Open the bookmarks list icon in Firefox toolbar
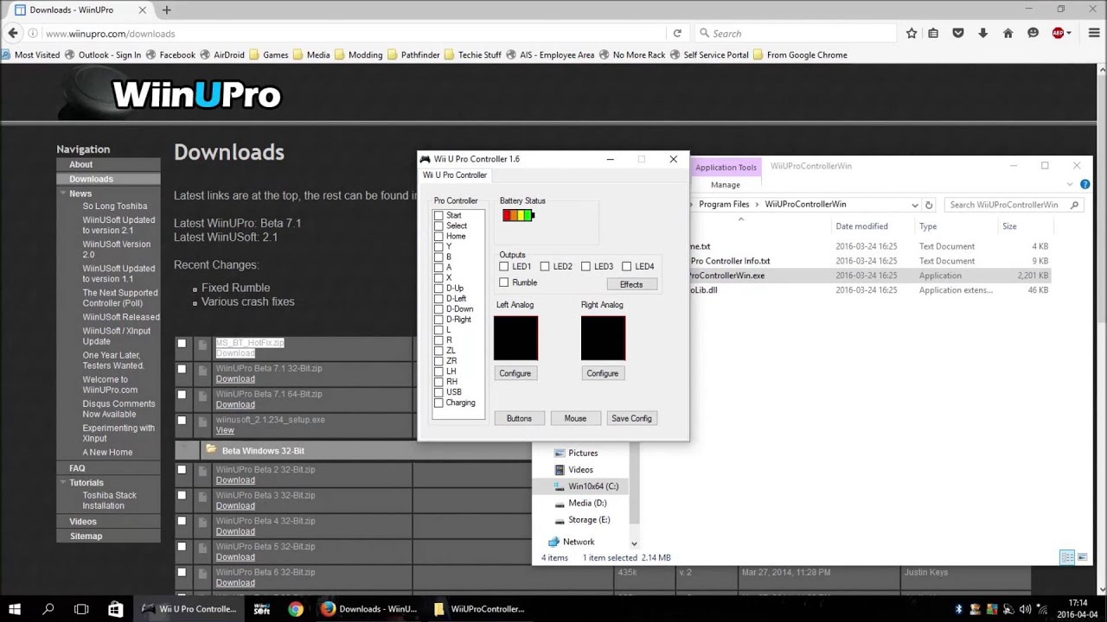1107x622 pixels. [x=933, y=33]
